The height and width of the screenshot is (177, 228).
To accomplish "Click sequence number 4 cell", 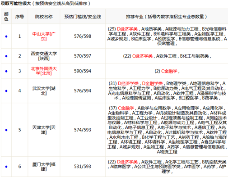I will [19, 91].
